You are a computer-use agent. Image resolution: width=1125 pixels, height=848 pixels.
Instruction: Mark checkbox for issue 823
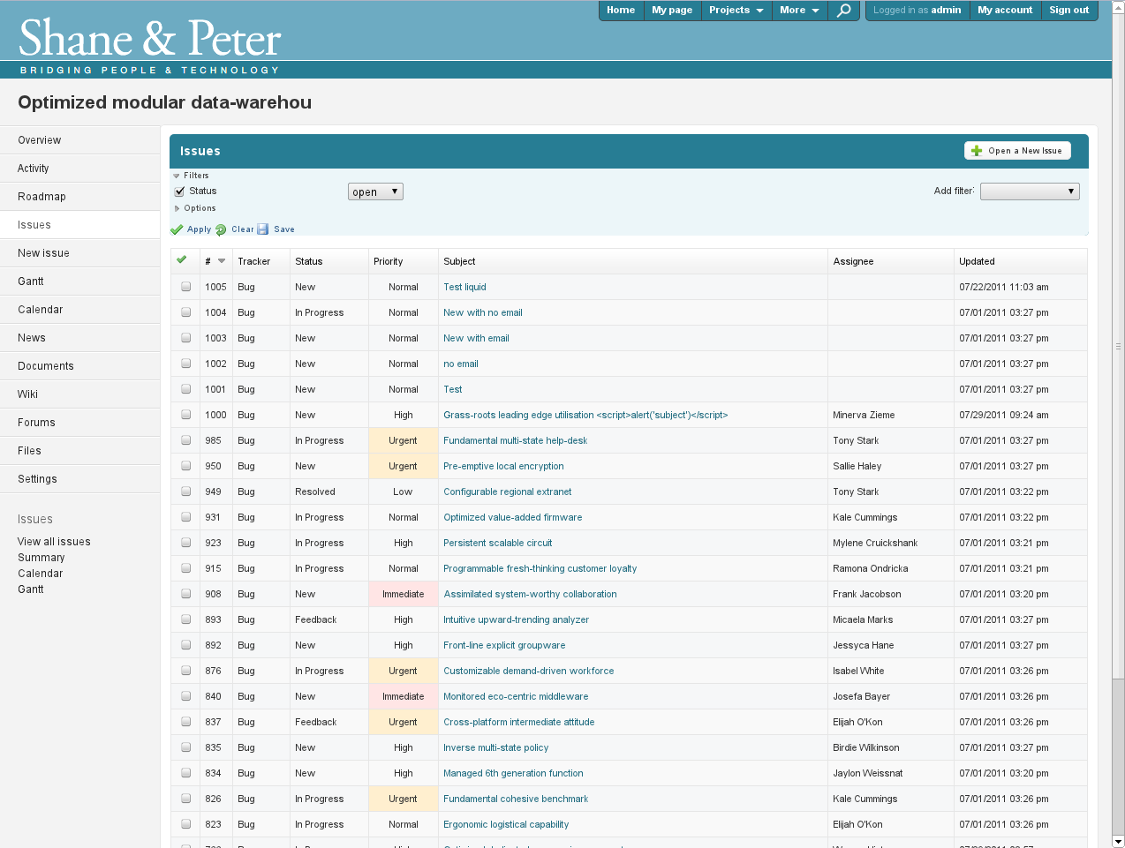186,824
